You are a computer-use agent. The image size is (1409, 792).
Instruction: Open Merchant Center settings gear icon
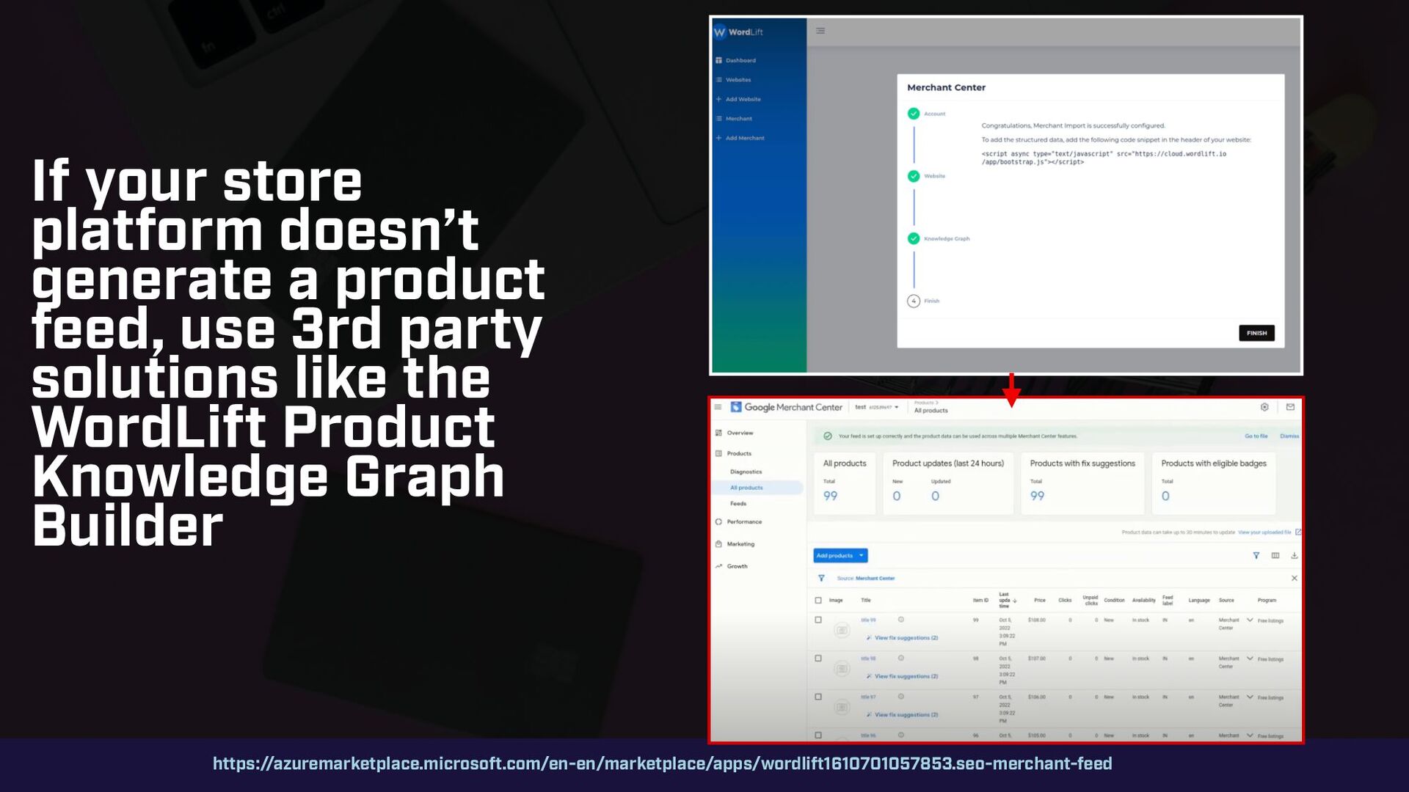pyautogui.click(x=1264, y=407)
